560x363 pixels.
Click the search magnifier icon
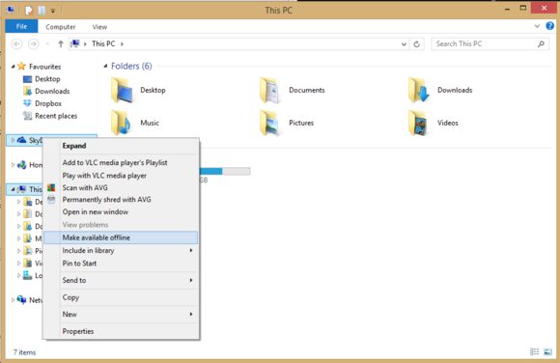(541, 44)
